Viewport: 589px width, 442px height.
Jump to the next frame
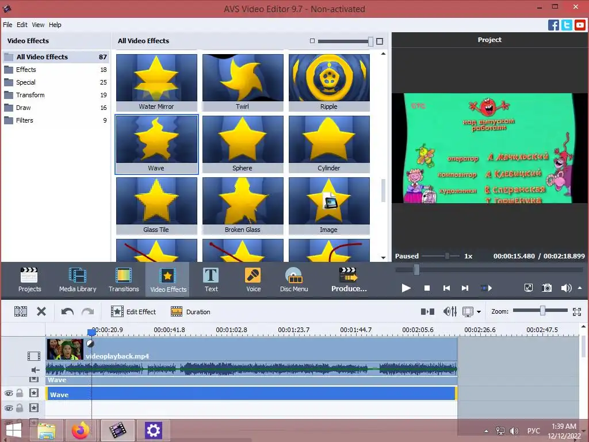[465, 288]
